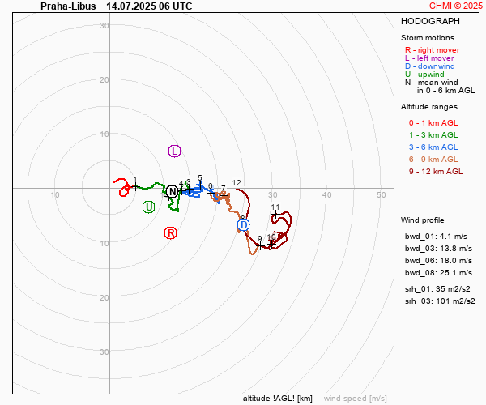Click the 30 label at top of vertical axis
This screenshot has width=486, height=405.
coord(104,25)
